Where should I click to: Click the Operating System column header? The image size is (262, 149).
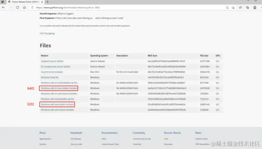(99, 56)
